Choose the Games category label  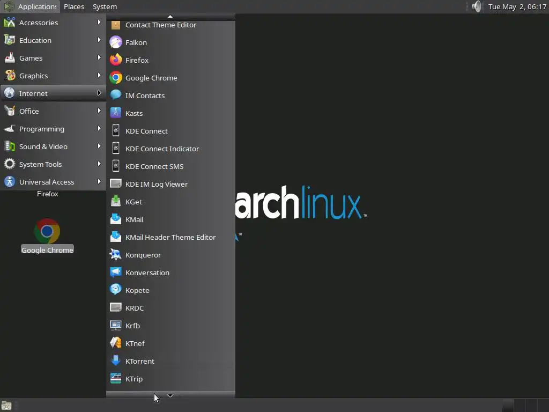point(31,58)
